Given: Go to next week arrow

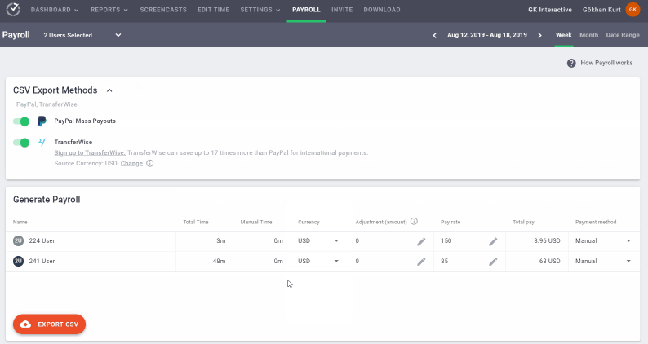Looking at the screenshot, I should (539, 36).
